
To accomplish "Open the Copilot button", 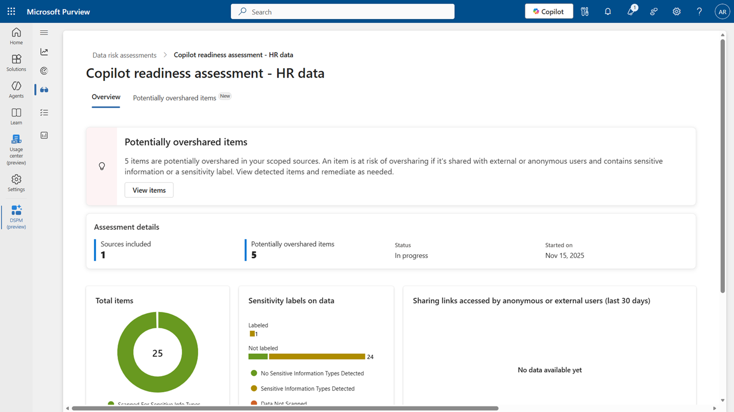I will point(549,12).
